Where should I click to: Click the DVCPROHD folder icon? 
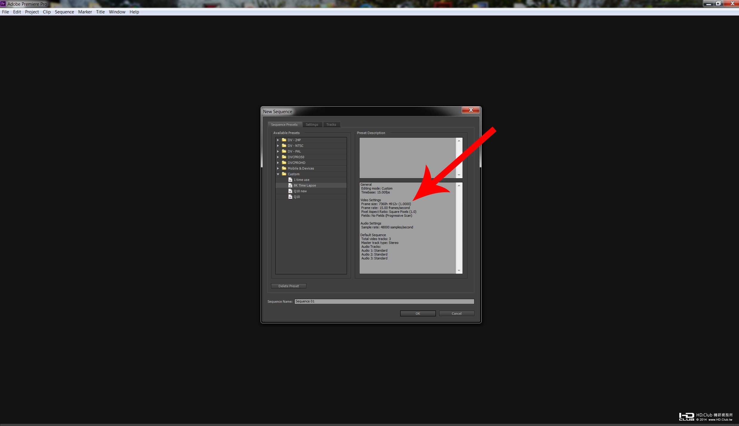(284, 163)
